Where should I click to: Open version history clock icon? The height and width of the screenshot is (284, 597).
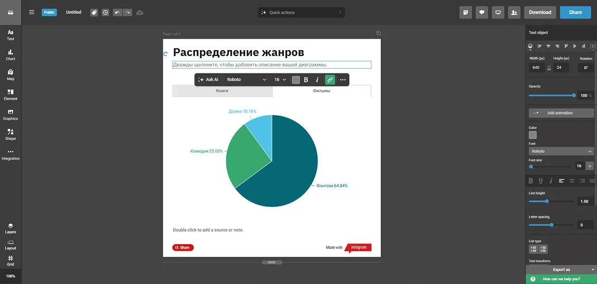pos(106,13)
